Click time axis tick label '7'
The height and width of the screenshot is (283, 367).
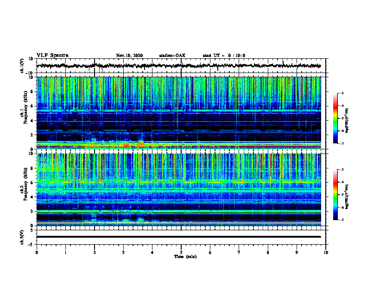[x=239, y=252]
